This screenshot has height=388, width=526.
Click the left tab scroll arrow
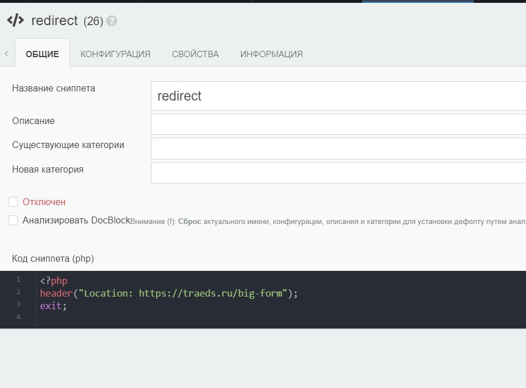pos(6,54)
